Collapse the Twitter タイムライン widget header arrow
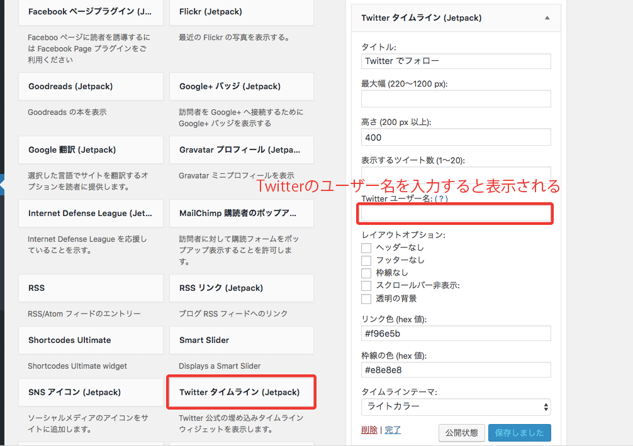The height and width of the screenshot is (446, 633). [546, 18]
